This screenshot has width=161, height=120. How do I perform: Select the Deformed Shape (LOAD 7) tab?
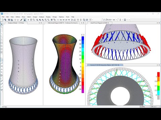point(63,23)
